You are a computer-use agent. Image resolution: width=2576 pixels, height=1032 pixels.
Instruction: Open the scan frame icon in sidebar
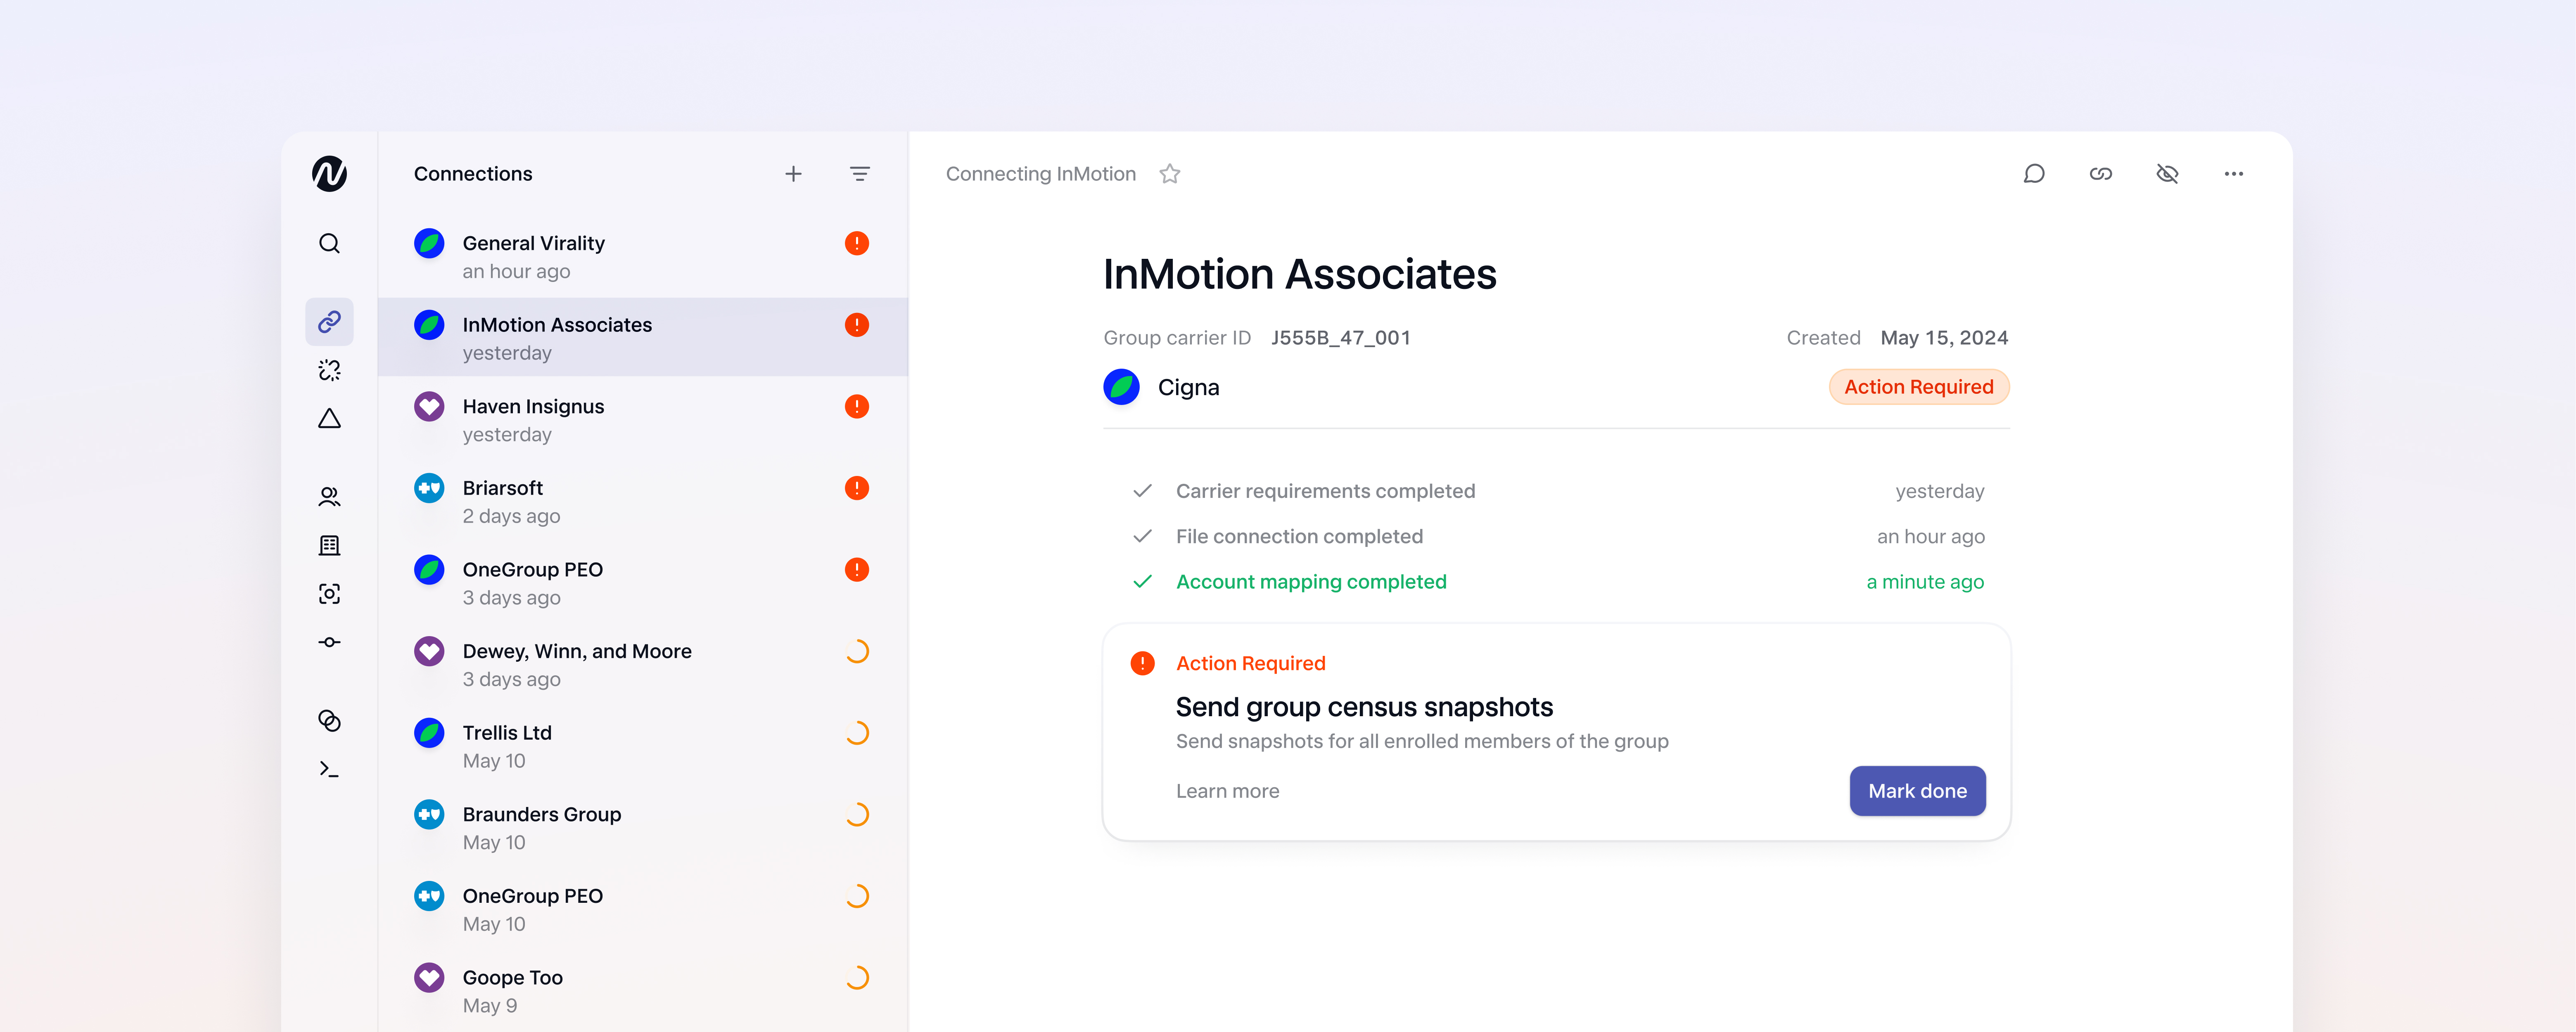[329, 594]
